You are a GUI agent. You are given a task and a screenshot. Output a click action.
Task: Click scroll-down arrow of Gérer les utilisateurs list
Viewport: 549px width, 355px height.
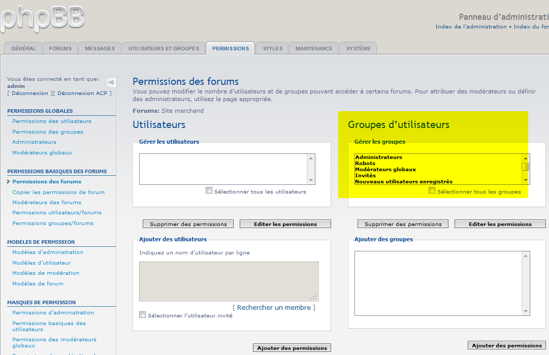click(311, 180)
